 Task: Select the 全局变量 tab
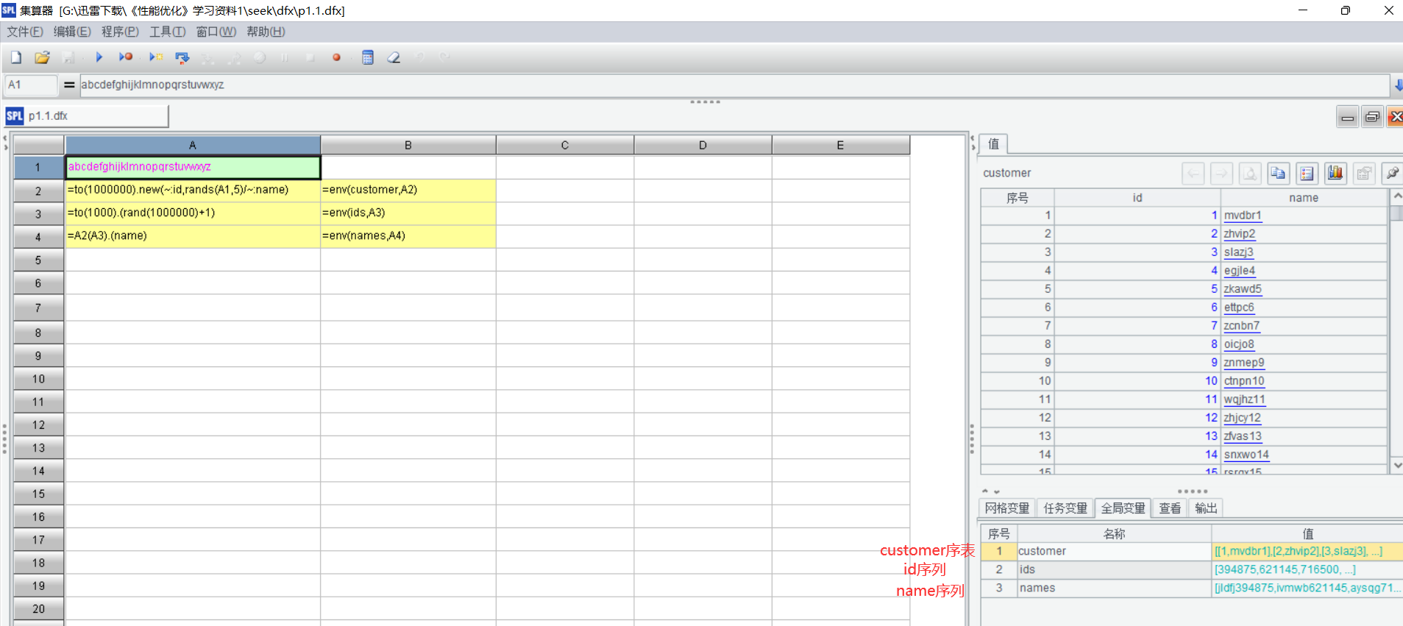(x=1123, y=508)
